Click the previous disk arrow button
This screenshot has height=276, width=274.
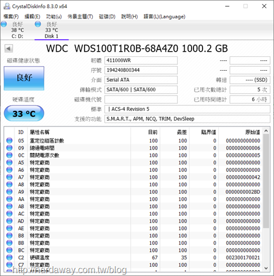tap(9, 48)
